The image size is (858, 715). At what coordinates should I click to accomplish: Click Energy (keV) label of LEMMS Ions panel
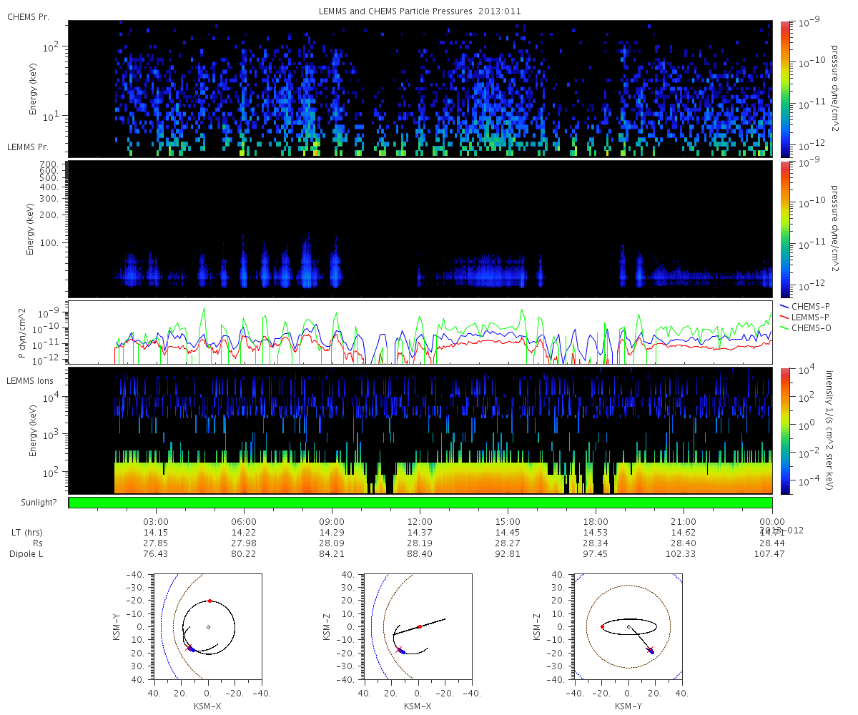coord(33,430)
